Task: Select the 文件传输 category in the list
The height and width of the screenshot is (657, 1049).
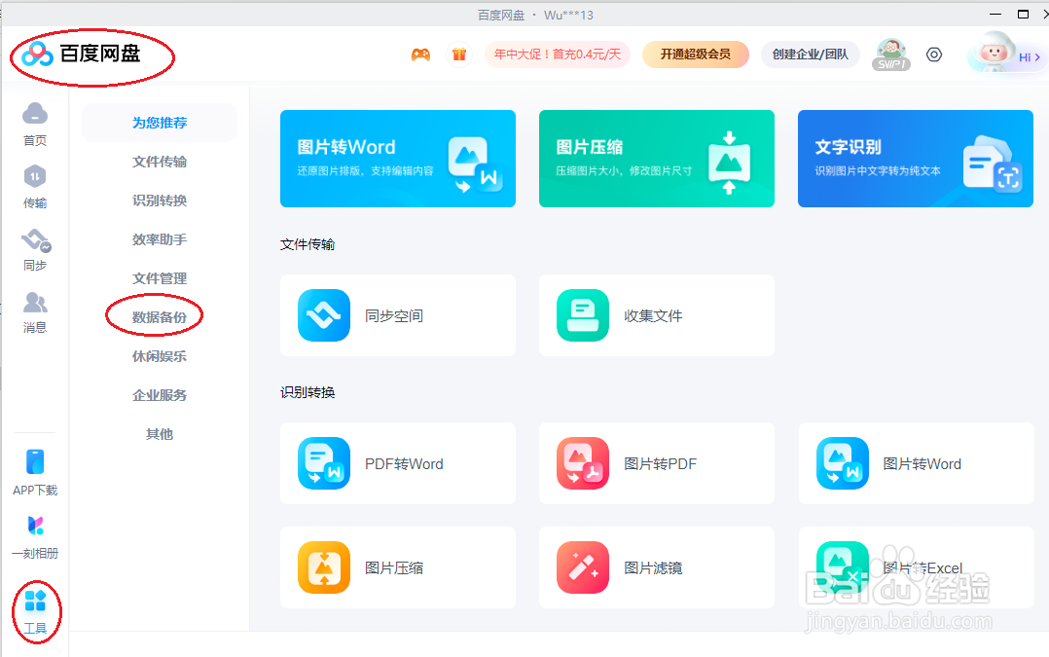Action: click(x=160, y=162)
